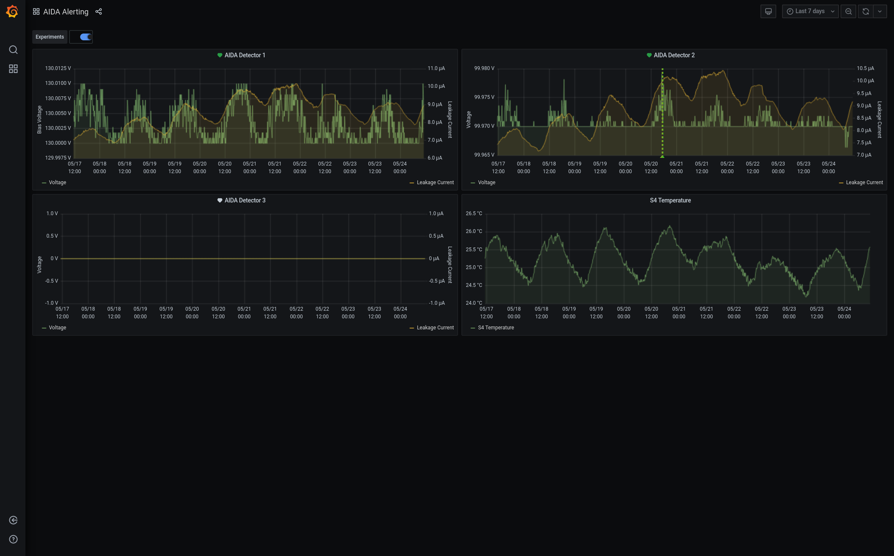Refresh the dashboard
The image size is (894, 556).
pos(866,11)
